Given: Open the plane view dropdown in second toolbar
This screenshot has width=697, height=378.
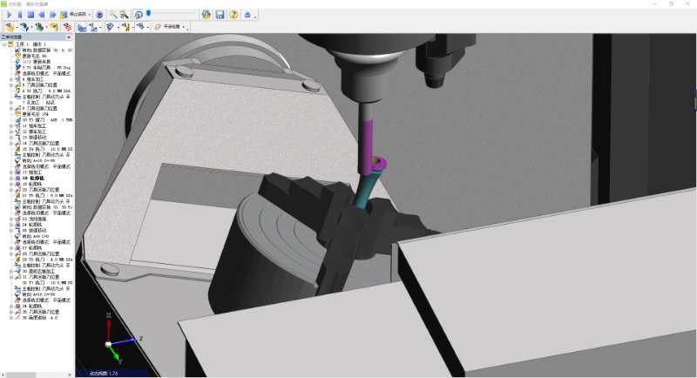Looking at the screenshot, I should click(x=173, y=27).
